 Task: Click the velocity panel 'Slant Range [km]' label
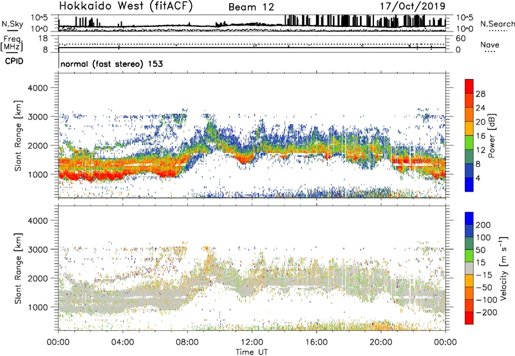tap(18, 268)
